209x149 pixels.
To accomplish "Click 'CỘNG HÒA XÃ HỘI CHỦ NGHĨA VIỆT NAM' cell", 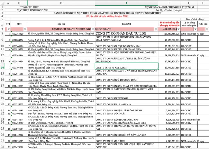I will tap(169, 7).
